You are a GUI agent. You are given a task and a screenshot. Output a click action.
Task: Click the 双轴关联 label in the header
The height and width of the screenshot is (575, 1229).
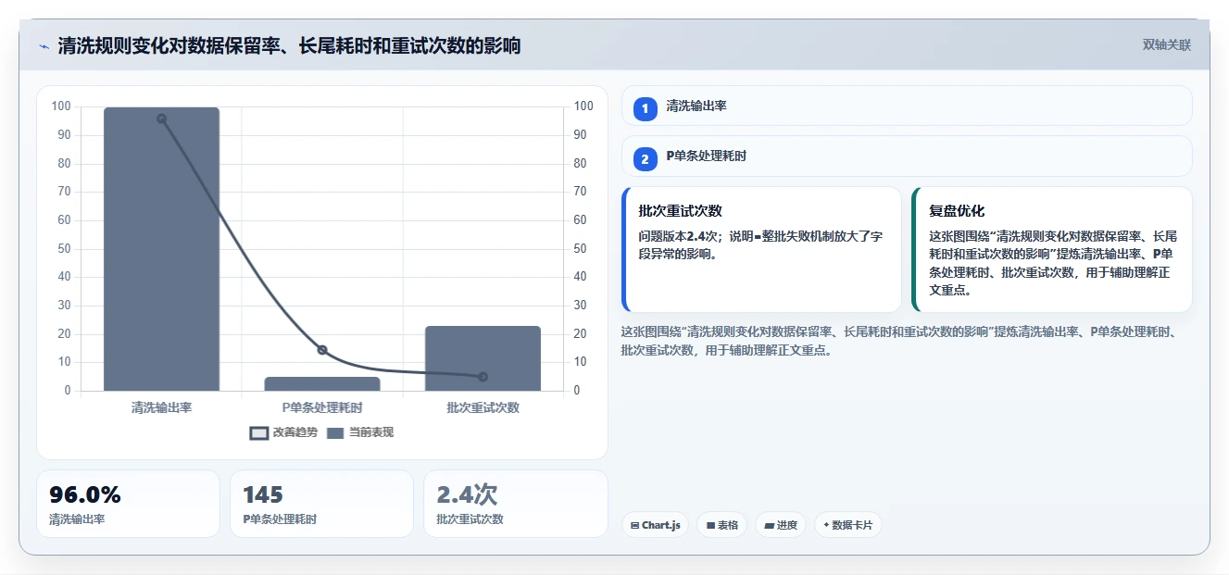pyautogui.click(x=1166, y=44)
